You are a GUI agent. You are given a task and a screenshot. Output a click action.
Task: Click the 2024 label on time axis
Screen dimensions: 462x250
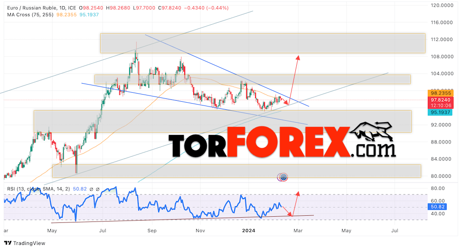point(248,231)
